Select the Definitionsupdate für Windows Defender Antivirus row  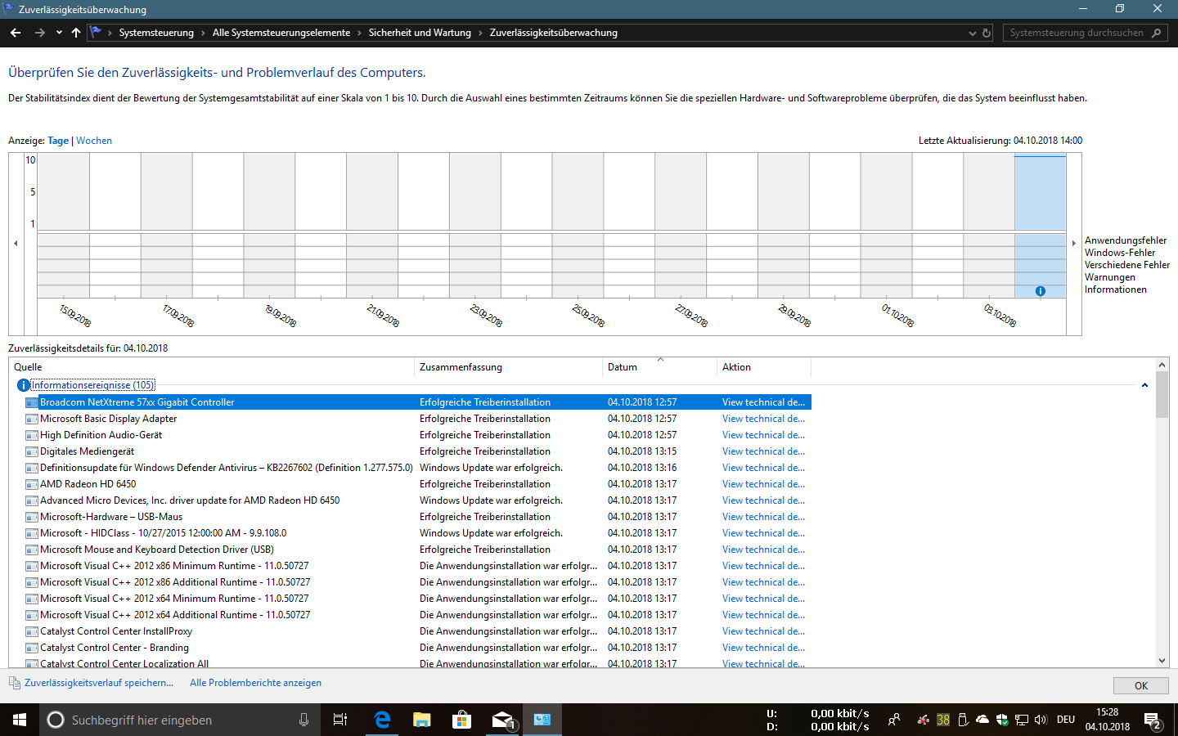click(x=417, y=468)
